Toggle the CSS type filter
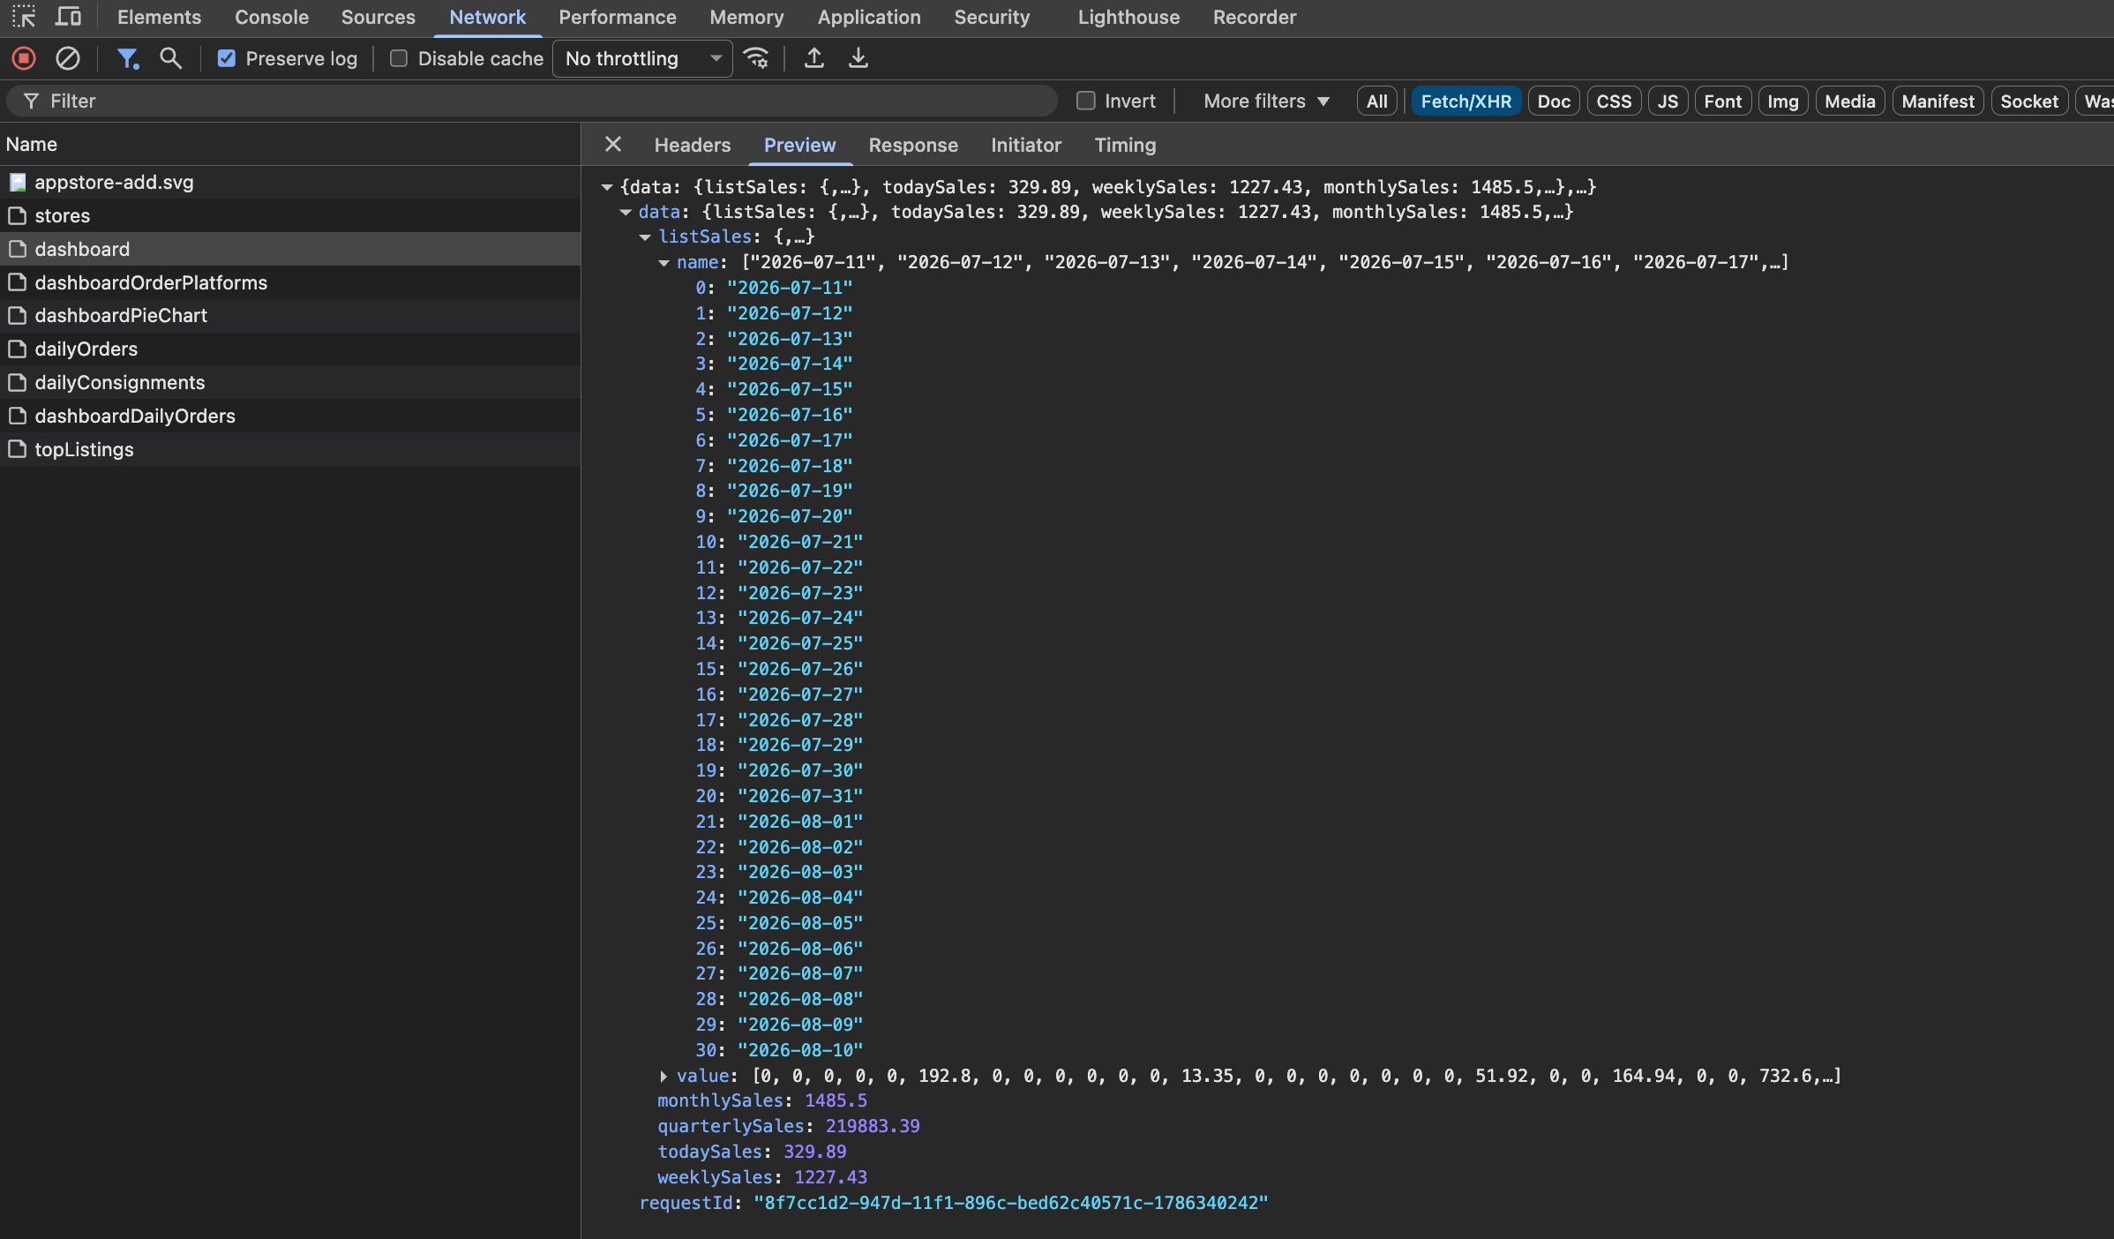 (x=1614, y=101)
